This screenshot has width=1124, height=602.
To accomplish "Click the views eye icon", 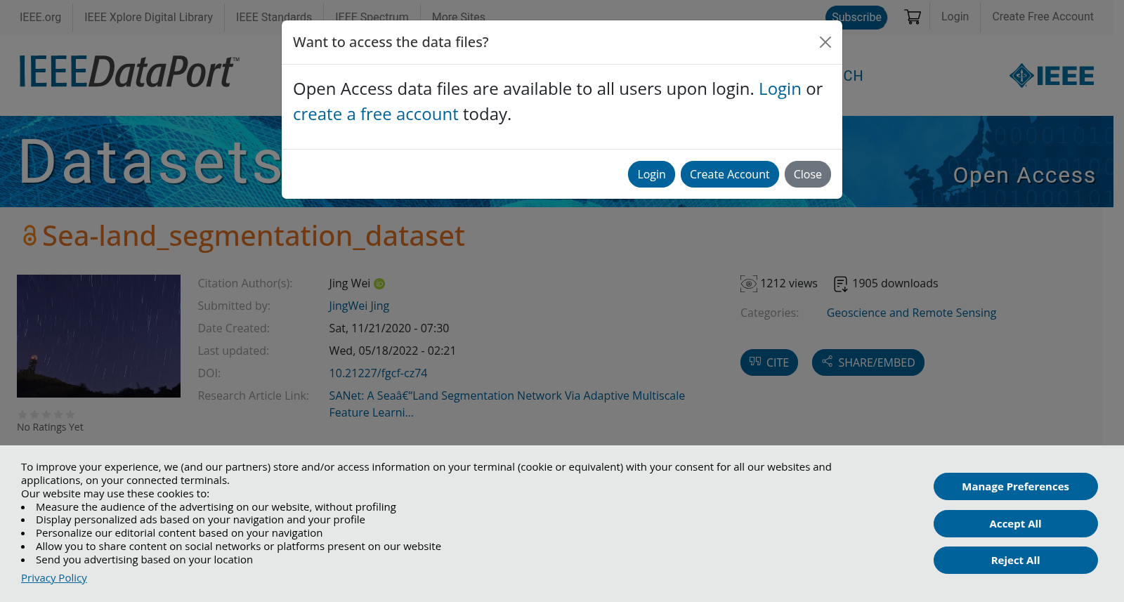I will coord(749,284).
